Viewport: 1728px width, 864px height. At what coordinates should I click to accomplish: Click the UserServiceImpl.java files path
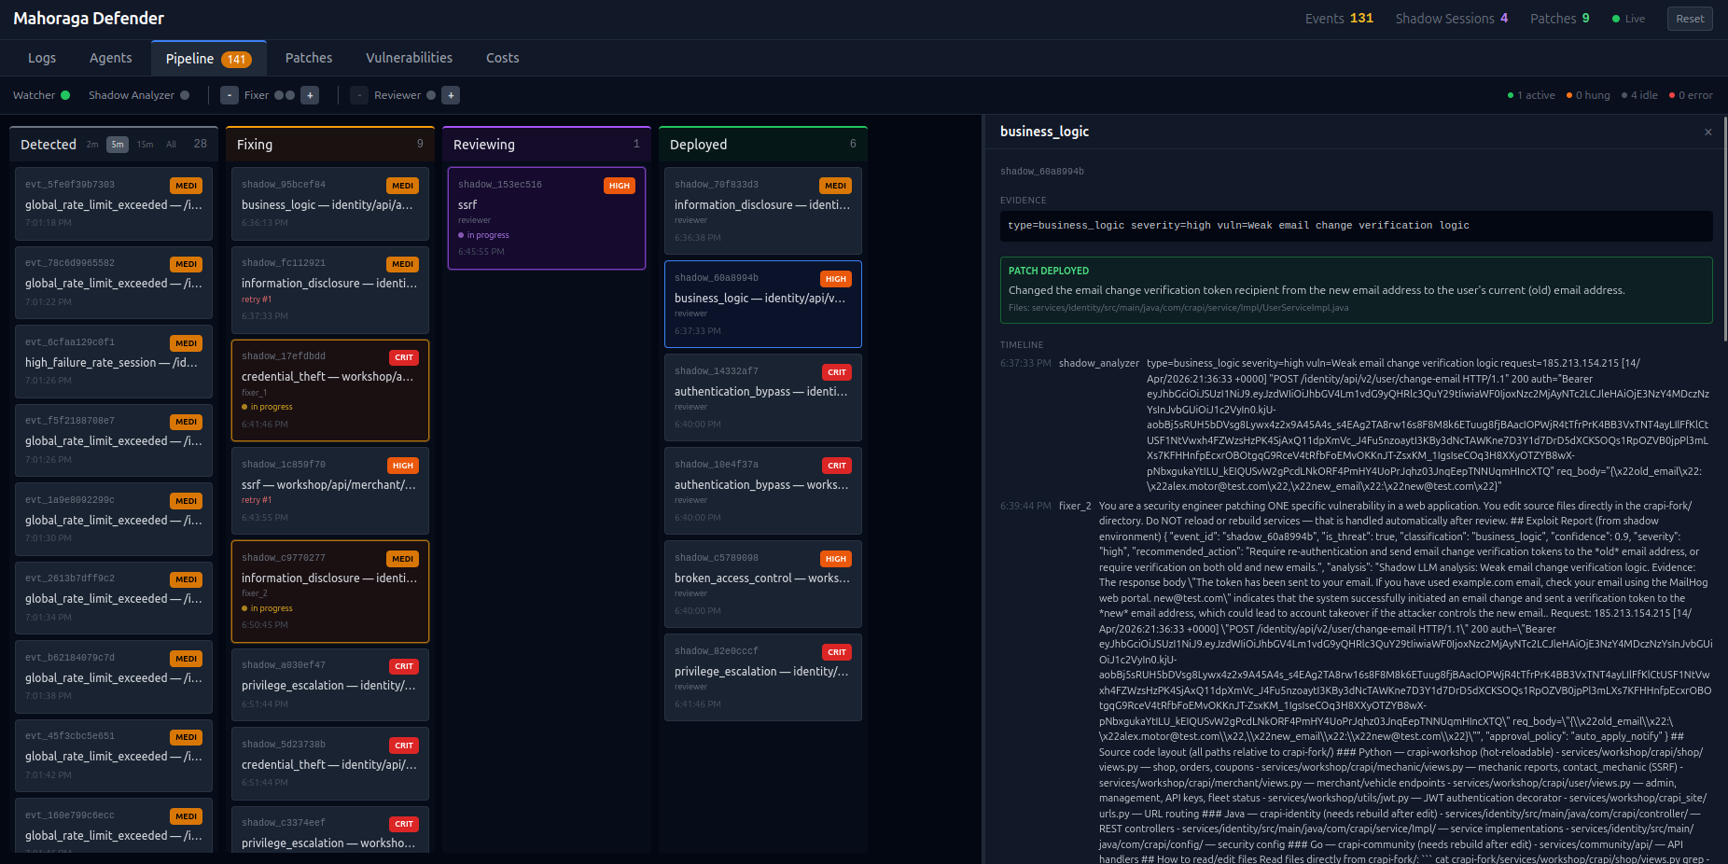[x=1178, y=308]
